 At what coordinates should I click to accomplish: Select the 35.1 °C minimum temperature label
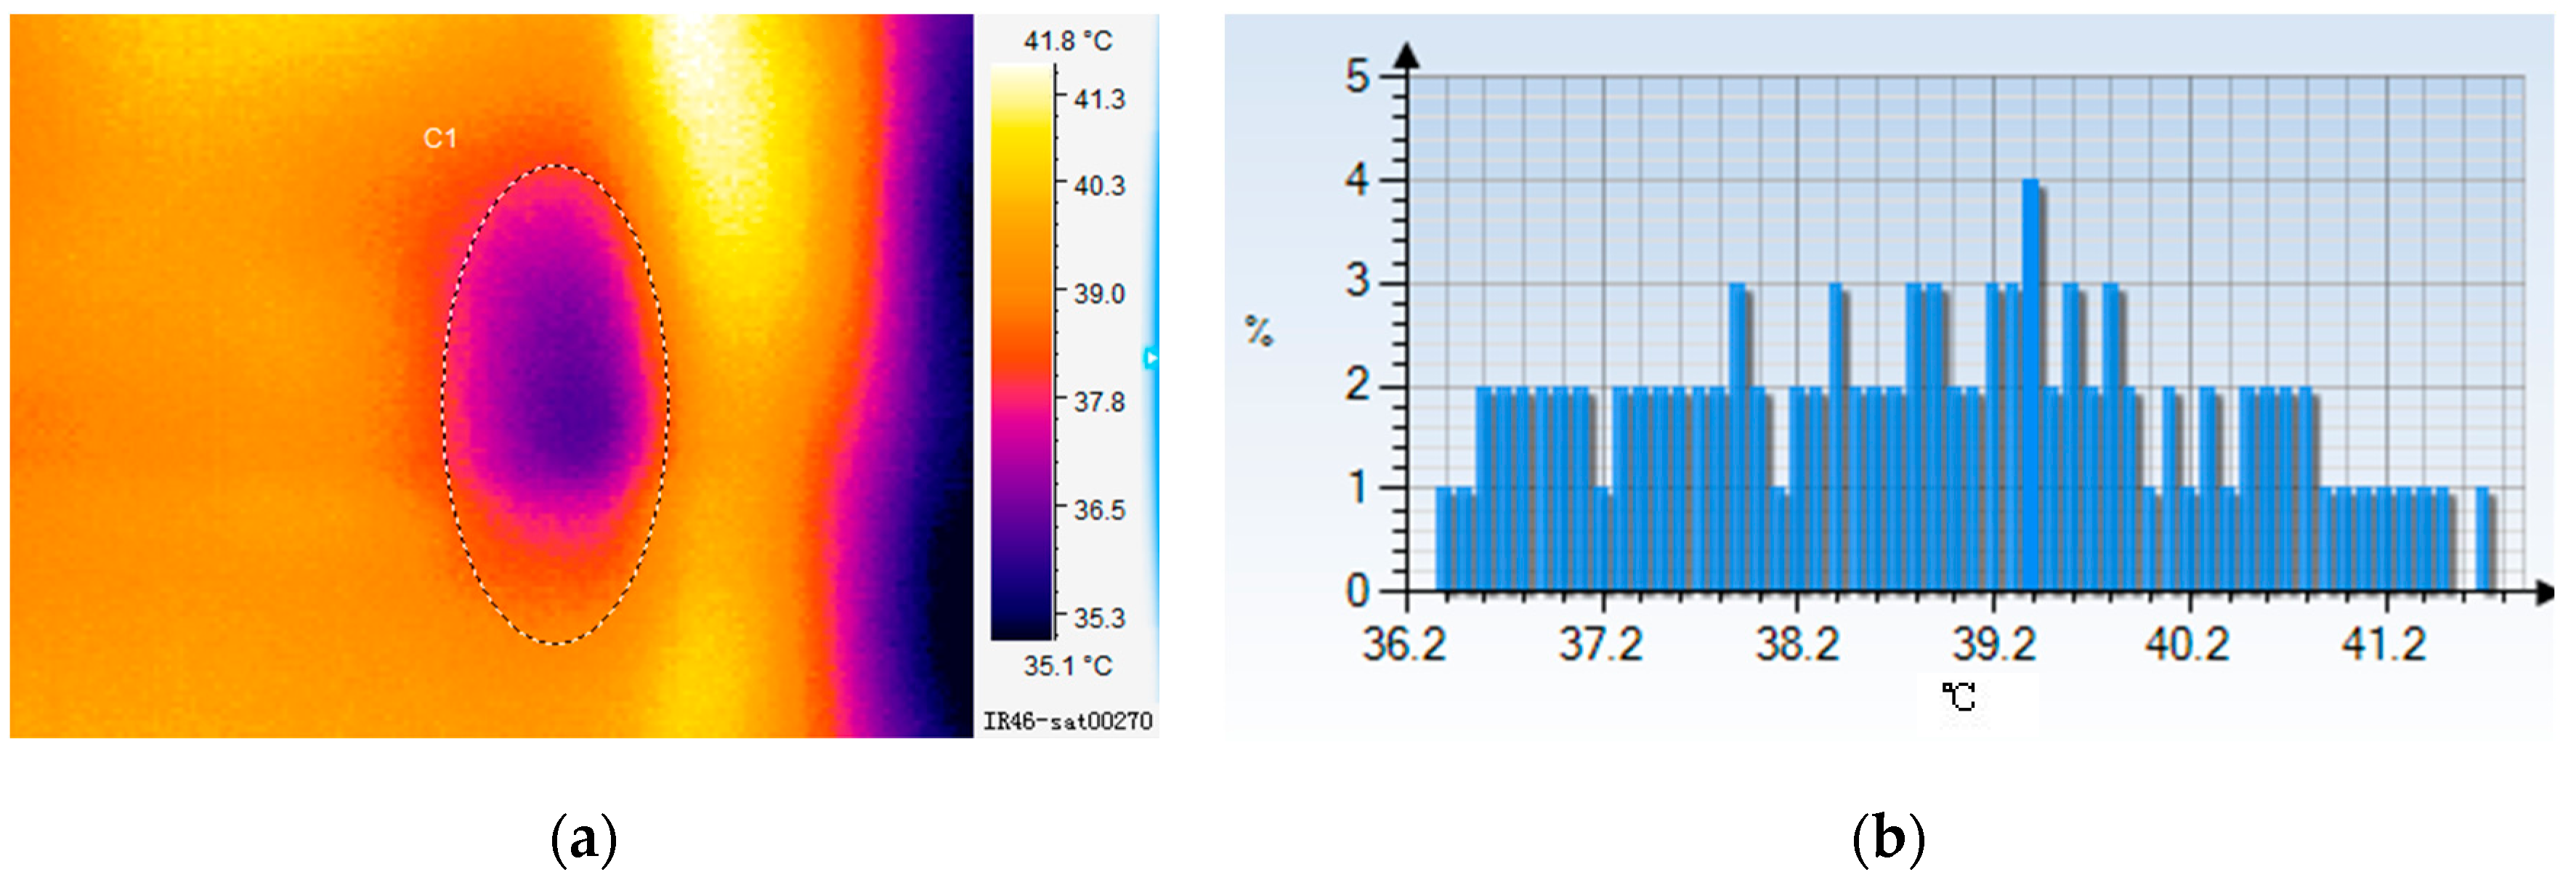(1067, 666)
